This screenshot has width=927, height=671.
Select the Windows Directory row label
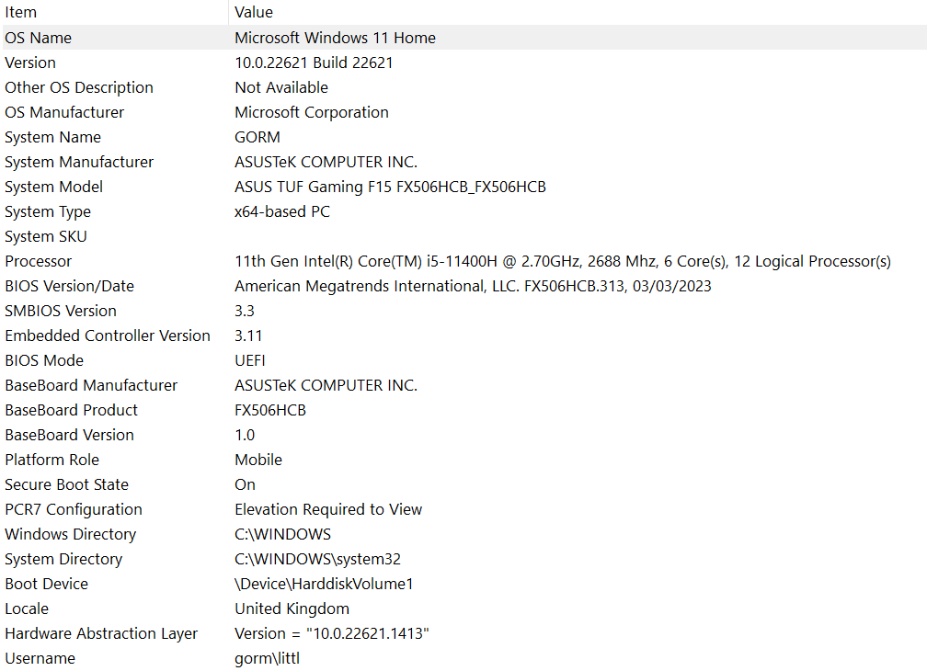point(71,534)
